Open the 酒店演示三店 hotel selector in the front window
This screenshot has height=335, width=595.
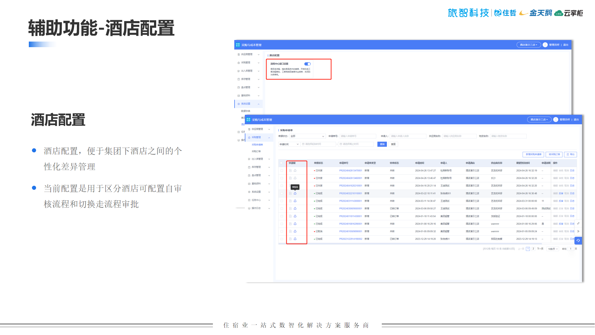(539, 119)
